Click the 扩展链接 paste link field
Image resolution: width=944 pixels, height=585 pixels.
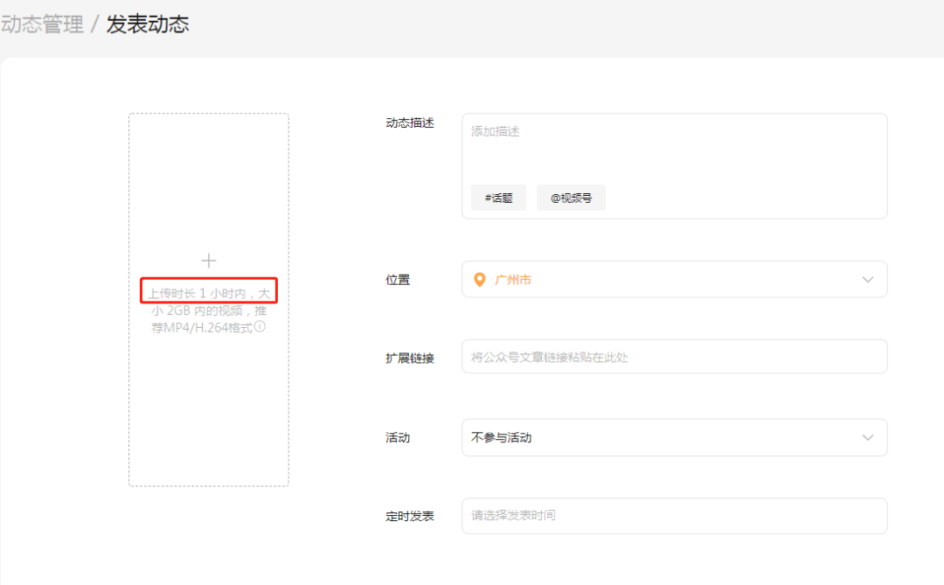[x=674, y=357]
